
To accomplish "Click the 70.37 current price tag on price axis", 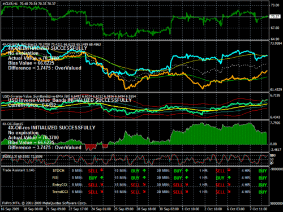I will pyautogui.click(x=275, y=16).
